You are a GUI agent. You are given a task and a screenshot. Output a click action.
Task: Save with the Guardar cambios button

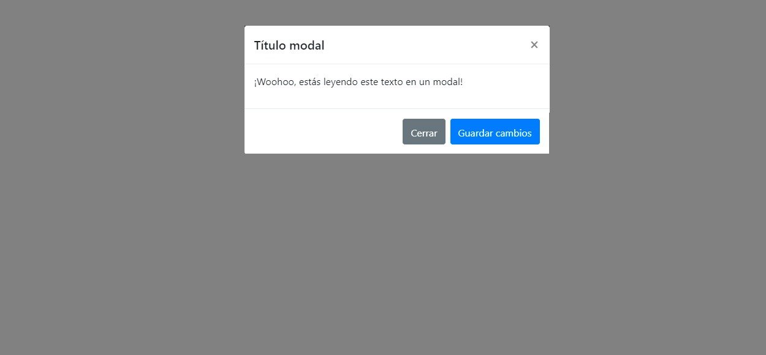point(495,132)
